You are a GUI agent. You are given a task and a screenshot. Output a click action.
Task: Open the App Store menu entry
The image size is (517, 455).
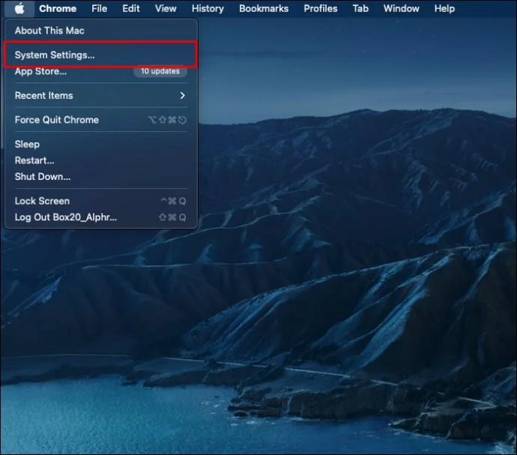point(101,71)
